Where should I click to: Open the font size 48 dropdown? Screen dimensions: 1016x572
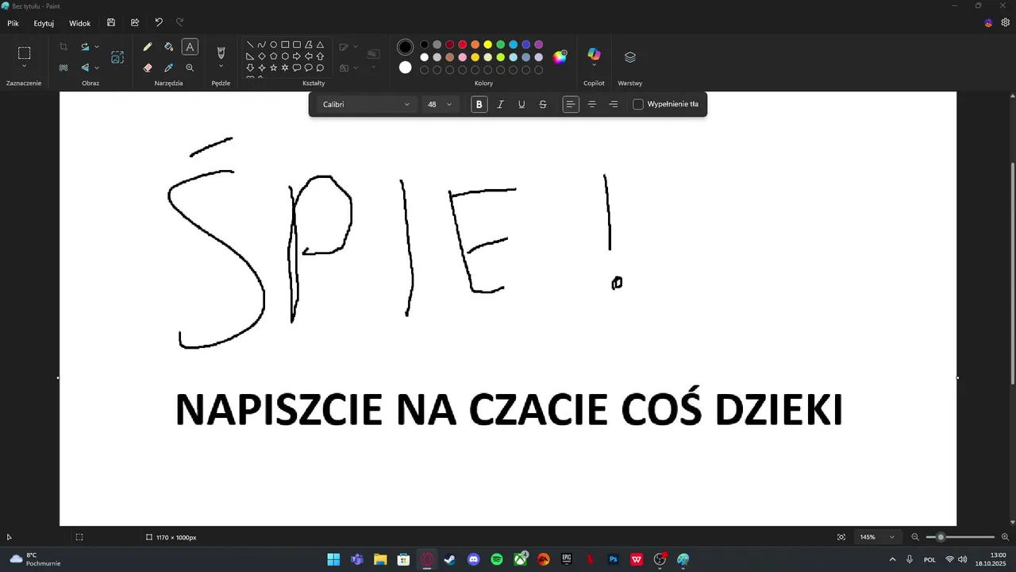pyautogui.click(x=441, y=104)
